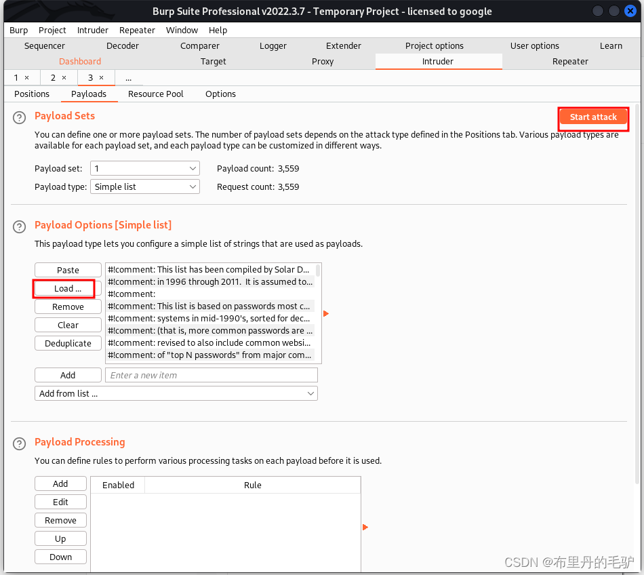Go to the Dashboard tab
Image resolution: width=644 pixels, height=575 pixels.
pyautogui.click(x=80, y=62)
